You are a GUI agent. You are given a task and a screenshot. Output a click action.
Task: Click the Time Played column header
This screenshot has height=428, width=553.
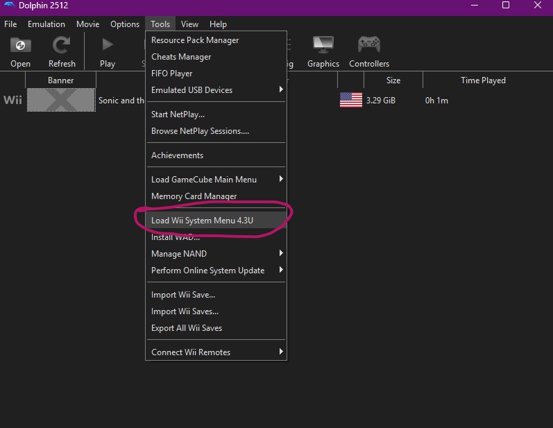click(483, 80)
